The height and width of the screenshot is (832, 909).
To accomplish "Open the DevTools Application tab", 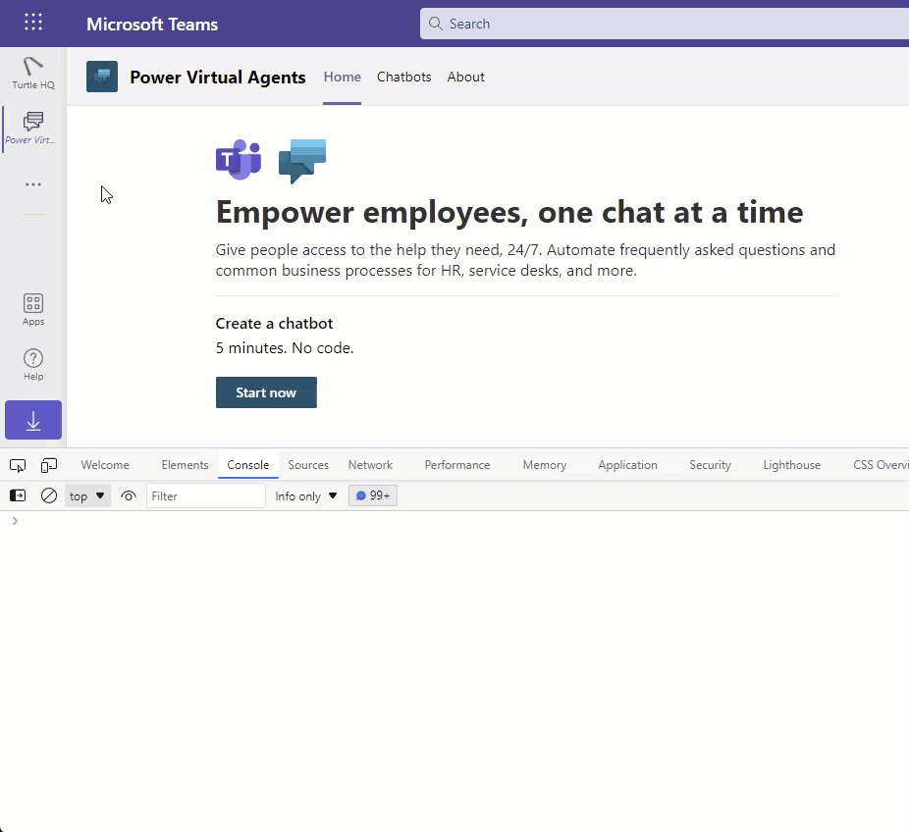I will click(x=628, y=465).
